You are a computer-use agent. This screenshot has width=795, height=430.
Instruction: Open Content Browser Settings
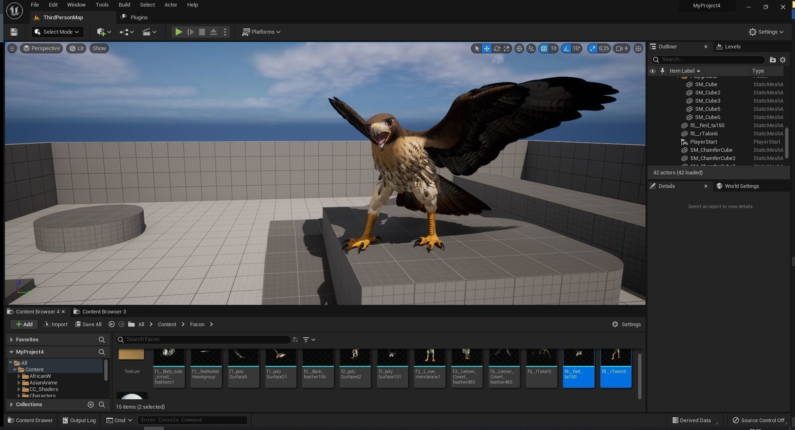click(x=626, y=325)
